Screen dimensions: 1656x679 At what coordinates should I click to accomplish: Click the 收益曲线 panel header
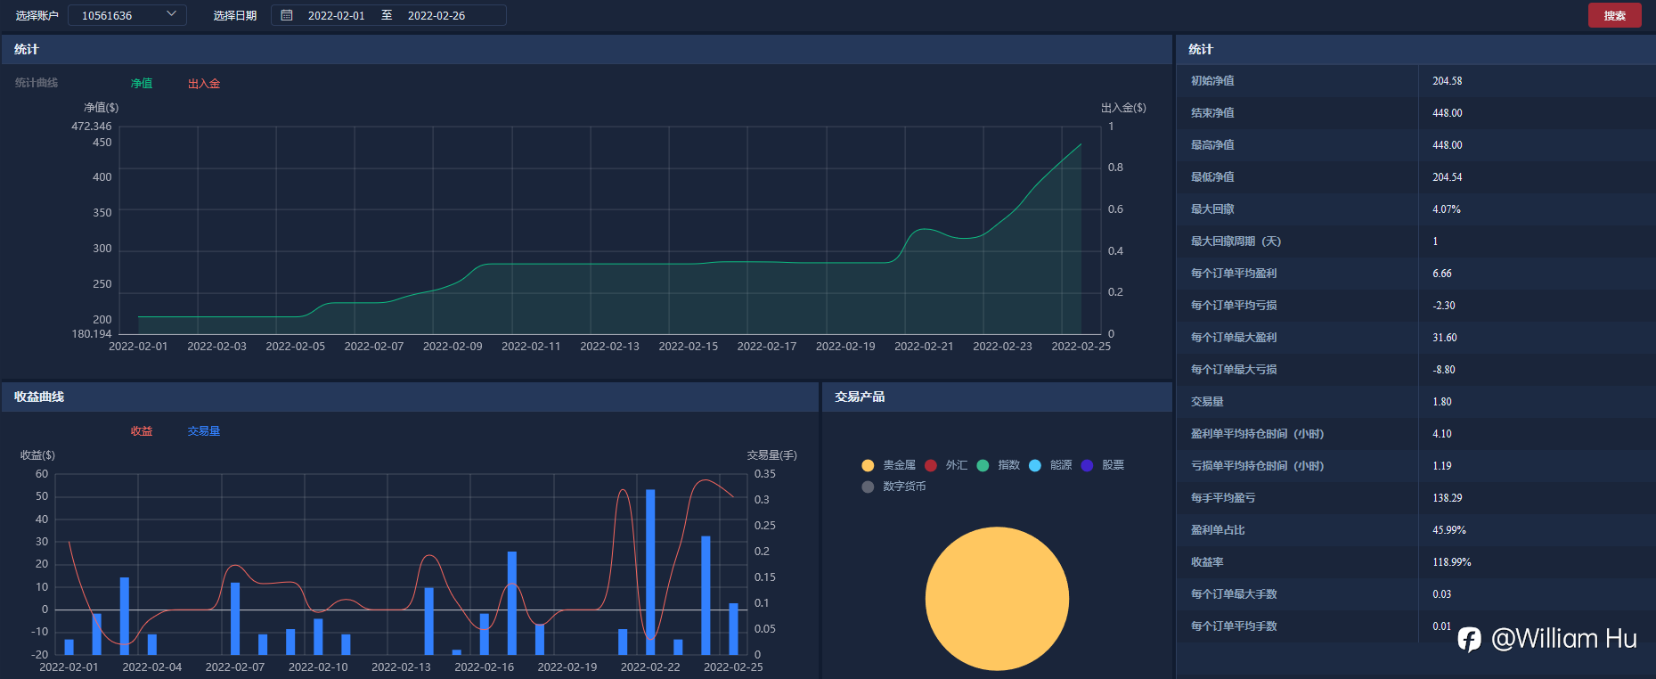tap(39, 397)
